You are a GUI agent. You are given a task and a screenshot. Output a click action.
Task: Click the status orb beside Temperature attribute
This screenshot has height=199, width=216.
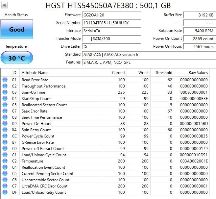point(5,161)
